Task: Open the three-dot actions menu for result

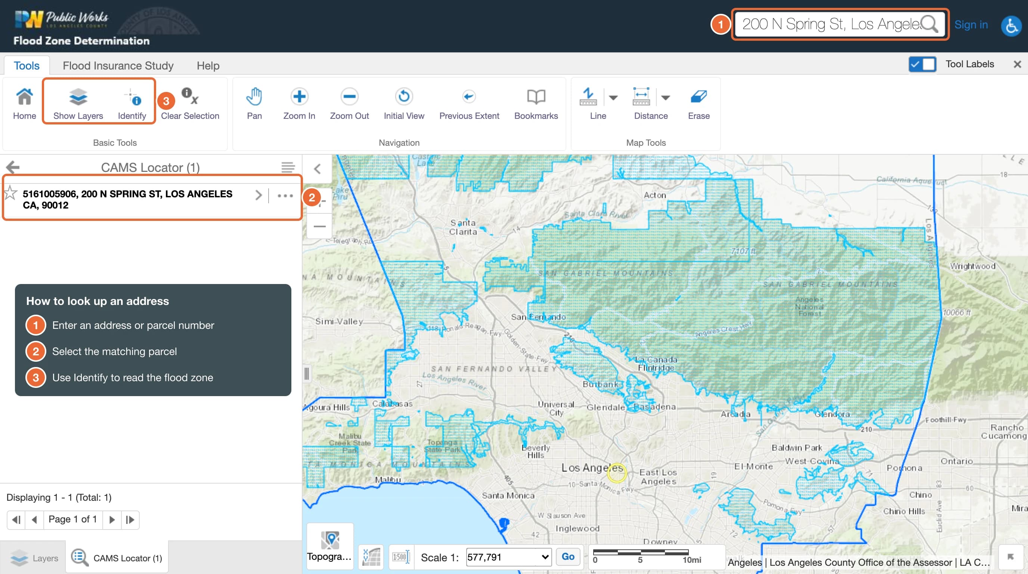Action: [285, 195]
